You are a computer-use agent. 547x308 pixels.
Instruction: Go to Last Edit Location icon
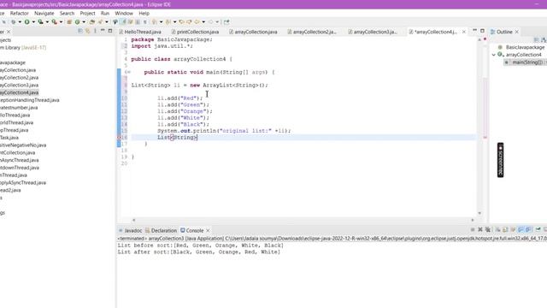(181, 22)
